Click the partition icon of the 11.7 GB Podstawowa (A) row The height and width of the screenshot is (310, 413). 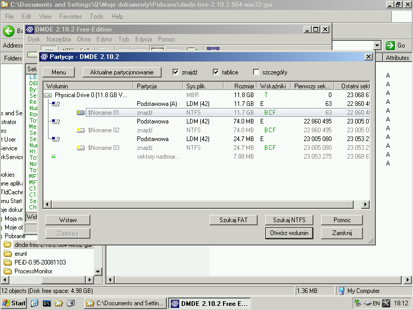56,104
